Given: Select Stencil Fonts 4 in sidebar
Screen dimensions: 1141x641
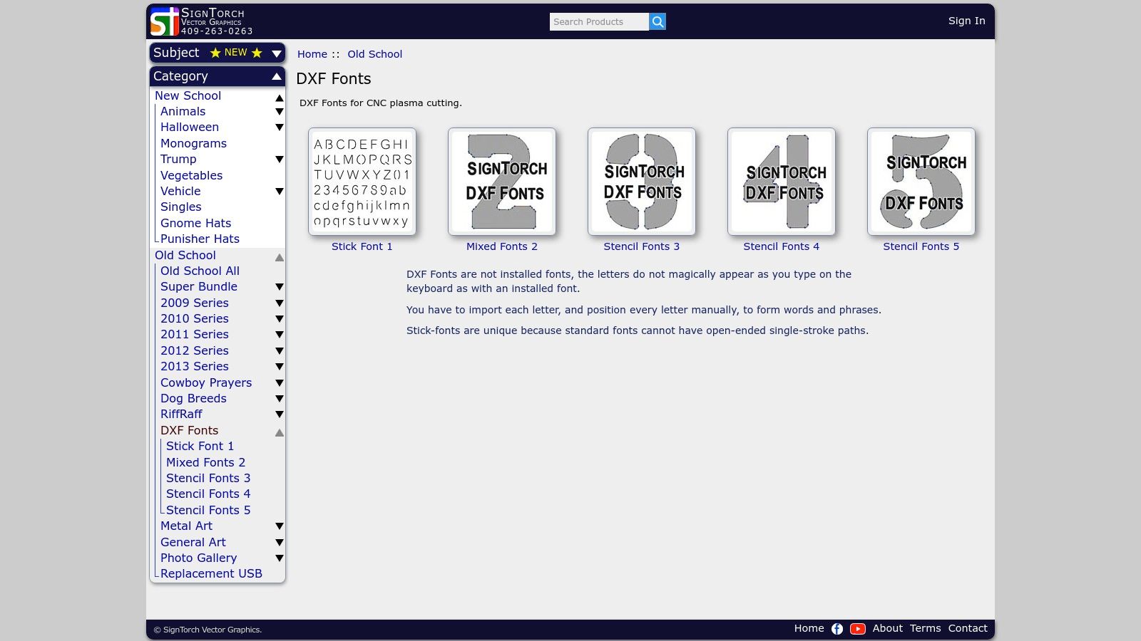Looking at the screenshot, I should [208, 494].
